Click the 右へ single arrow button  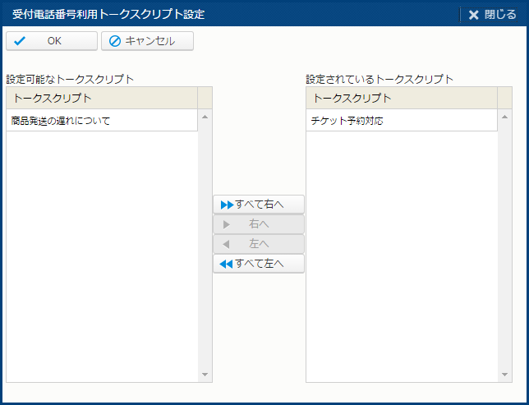[259, 224]
